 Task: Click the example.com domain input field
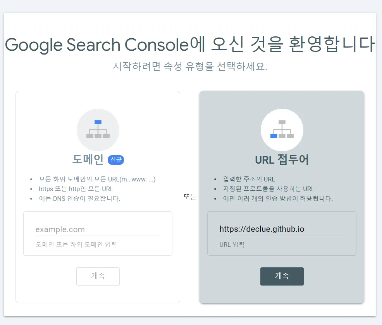[x=98, y=229]
